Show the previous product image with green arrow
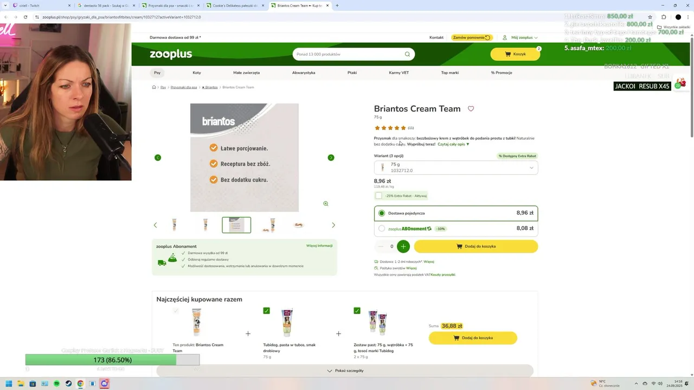This screenshot has height=390, width=694. [158, 158]
